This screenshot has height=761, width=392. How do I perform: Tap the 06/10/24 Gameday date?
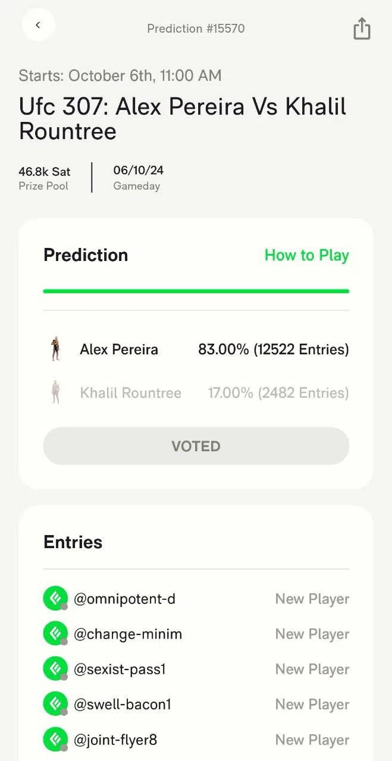tap(138, 177)
